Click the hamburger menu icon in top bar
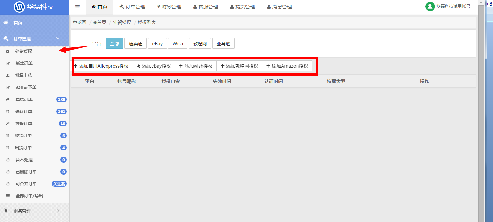The width and height of the screenshot is (493, 222). click(x=77, y=7)
